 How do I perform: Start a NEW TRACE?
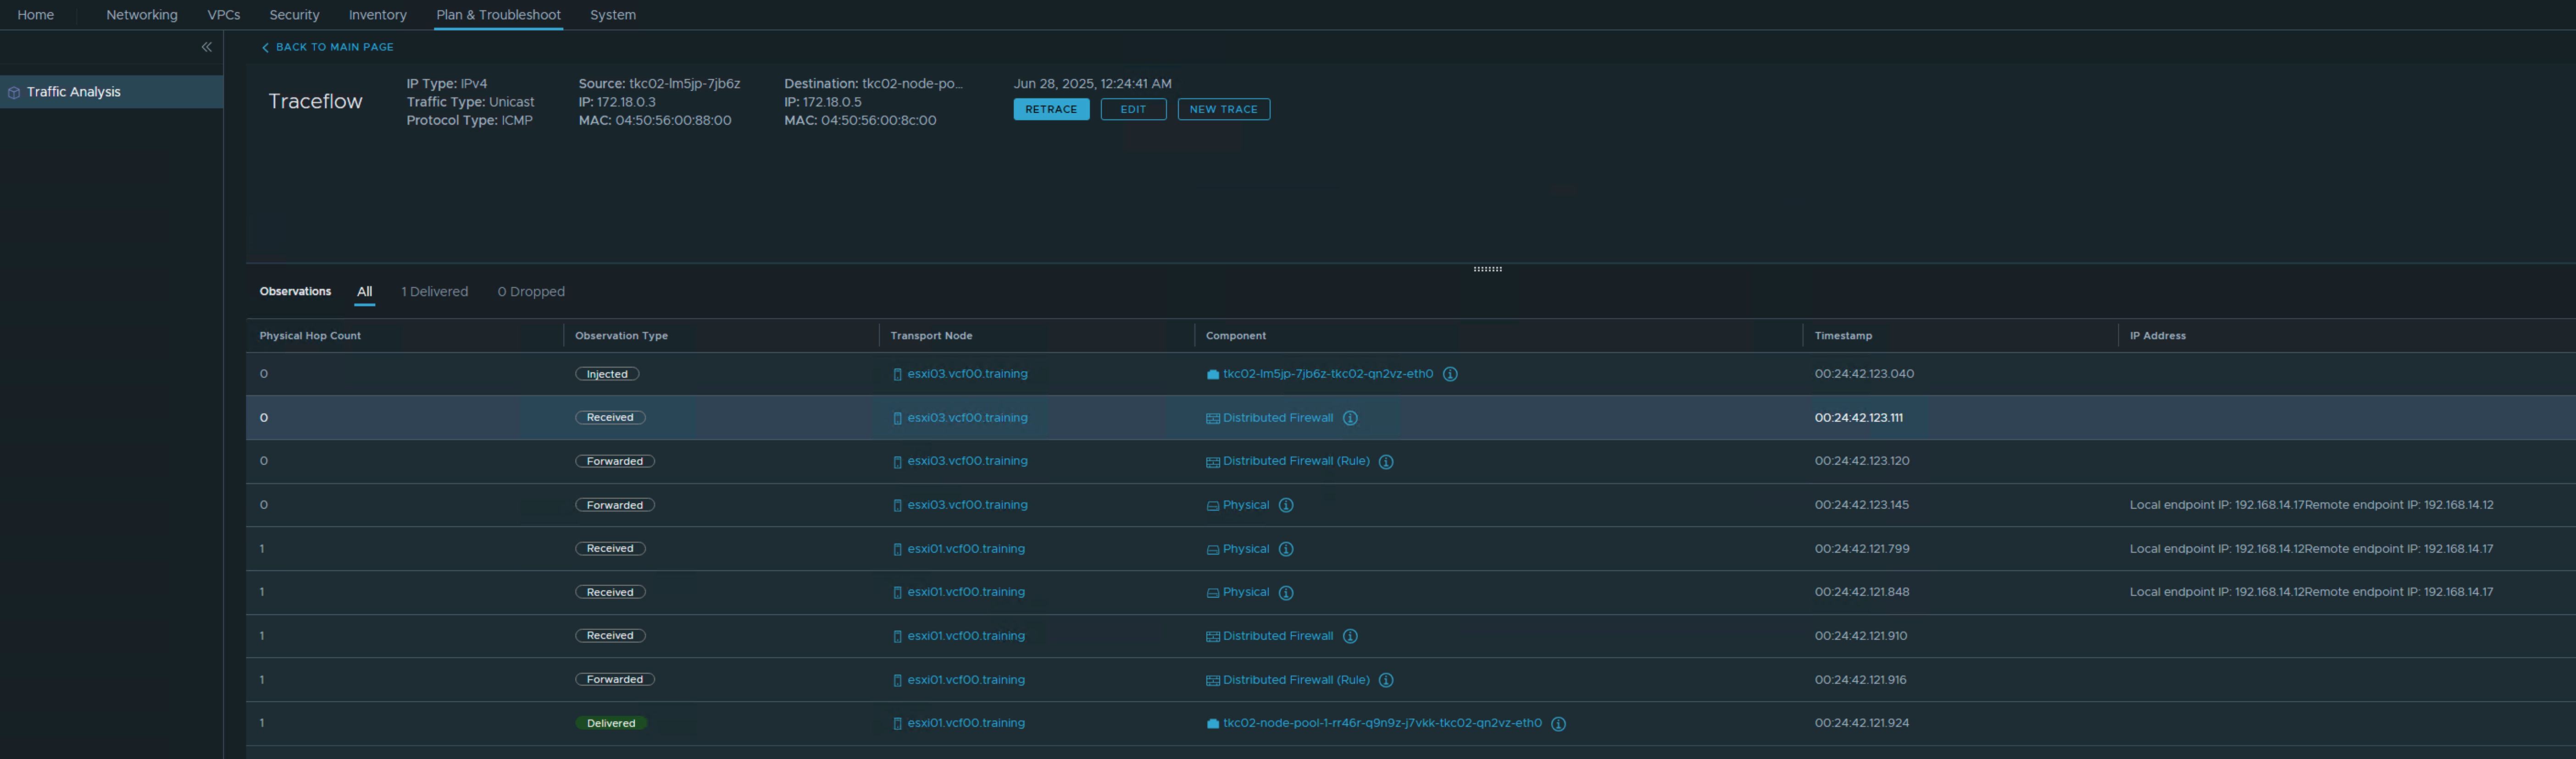point(1223,109)
